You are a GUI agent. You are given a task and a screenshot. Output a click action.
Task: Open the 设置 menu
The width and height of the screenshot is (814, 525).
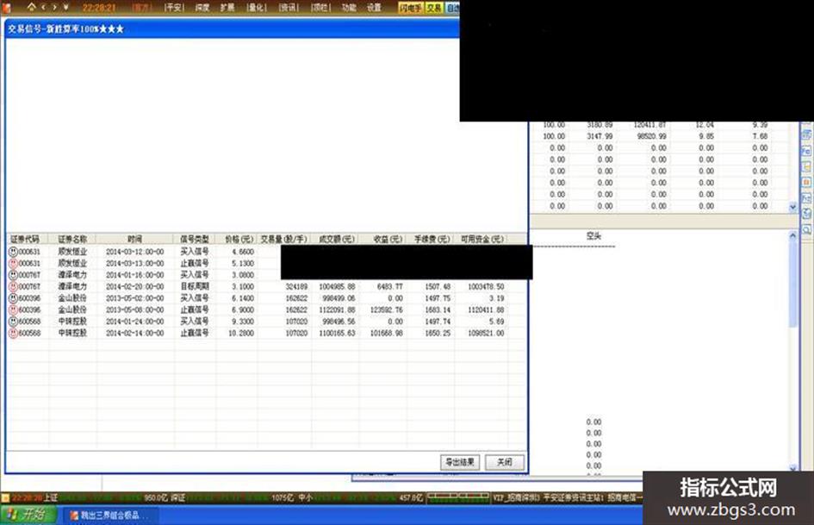(374, 7)
